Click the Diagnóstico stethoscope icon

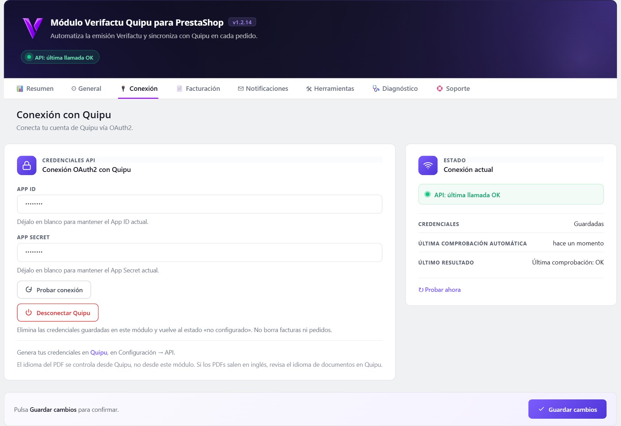point(376,88)
